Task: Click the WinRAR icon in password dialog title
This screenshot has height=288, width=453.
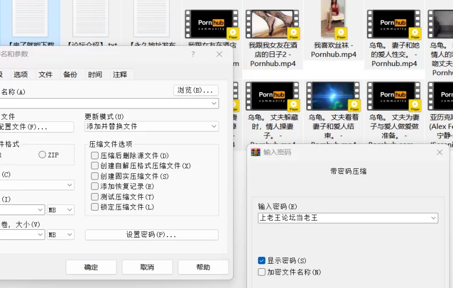Action: point(255,152)
